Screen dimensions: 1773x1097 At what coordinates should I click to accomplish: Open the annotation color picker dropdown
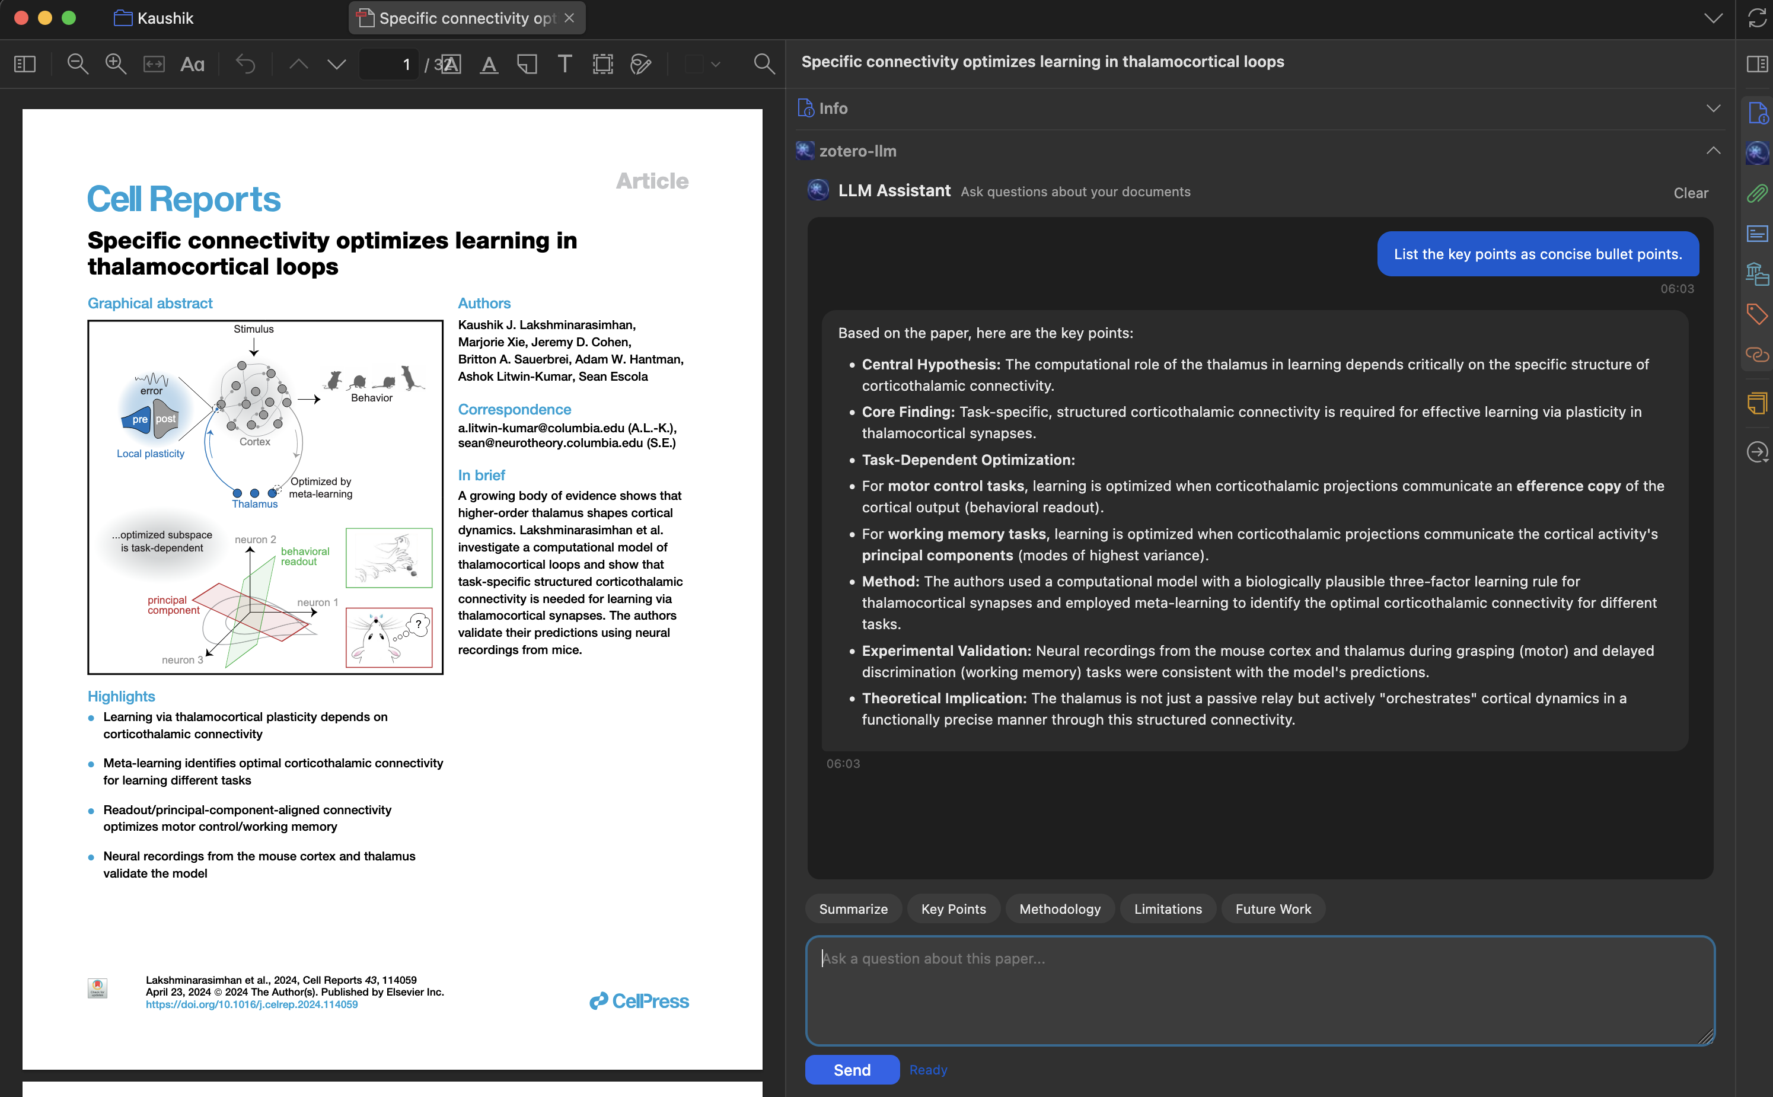tap(715, 65)
